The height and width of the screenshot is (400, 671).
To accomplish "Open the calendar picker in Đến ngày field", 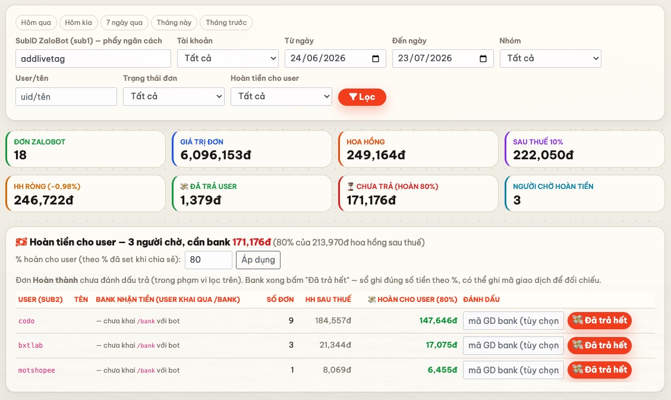I will pos(483,59).
